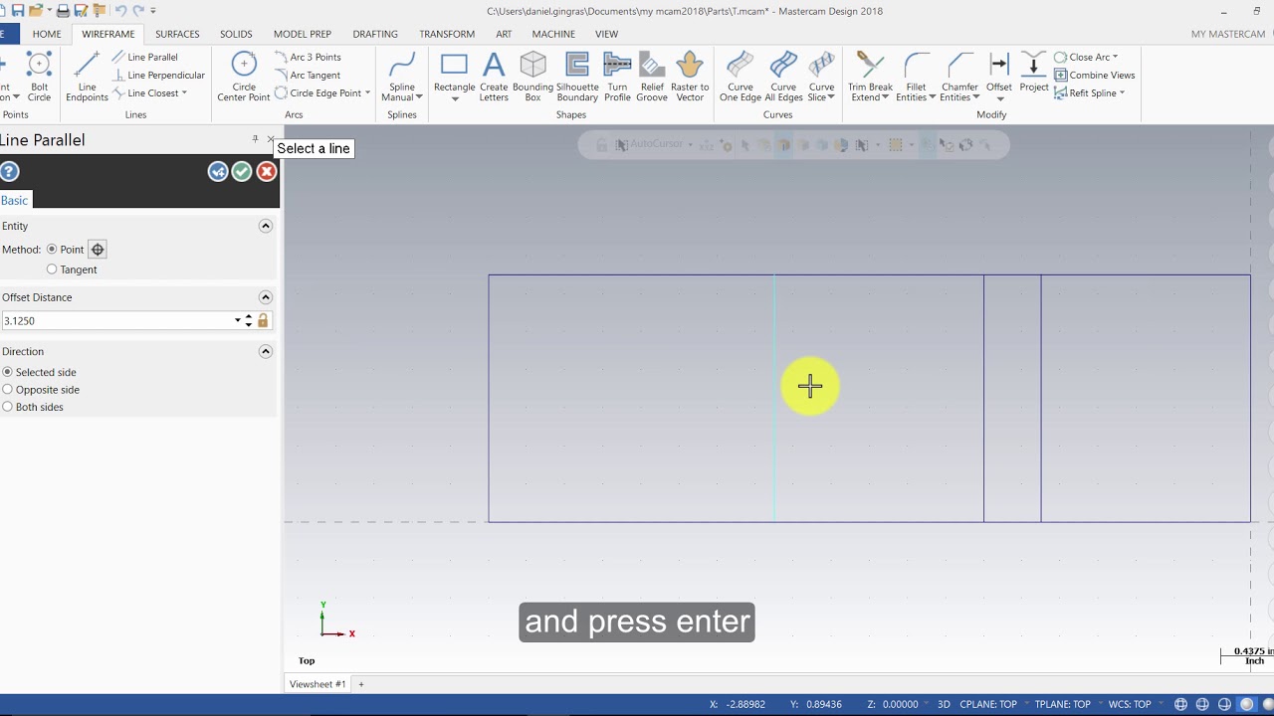Activate the Turn Profile tool
This screenshot has height=716, width=1274.
[617, 78]
